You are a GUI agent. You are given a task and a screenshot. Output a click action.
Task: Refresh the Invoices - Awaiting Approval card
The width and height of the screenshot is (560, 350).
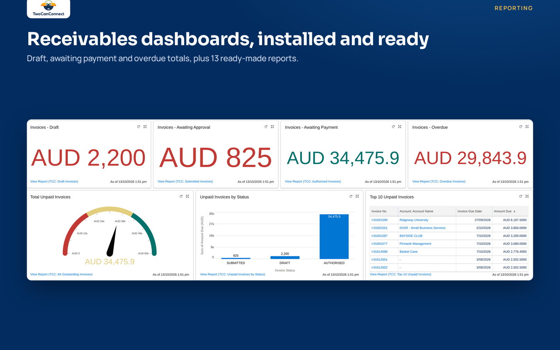pos(266,126)
